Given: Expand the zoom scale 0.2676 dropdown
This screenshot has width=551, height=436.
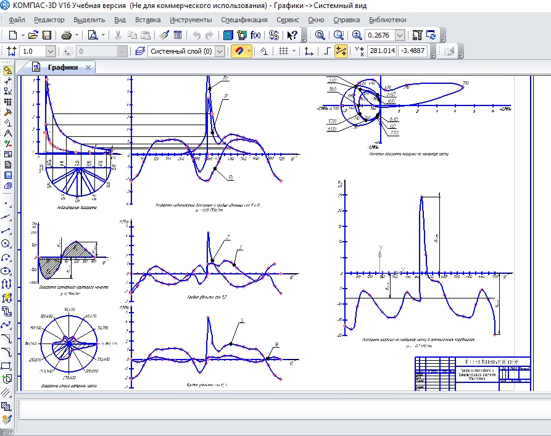Looking at the screenshot, I should coord(400,35).
